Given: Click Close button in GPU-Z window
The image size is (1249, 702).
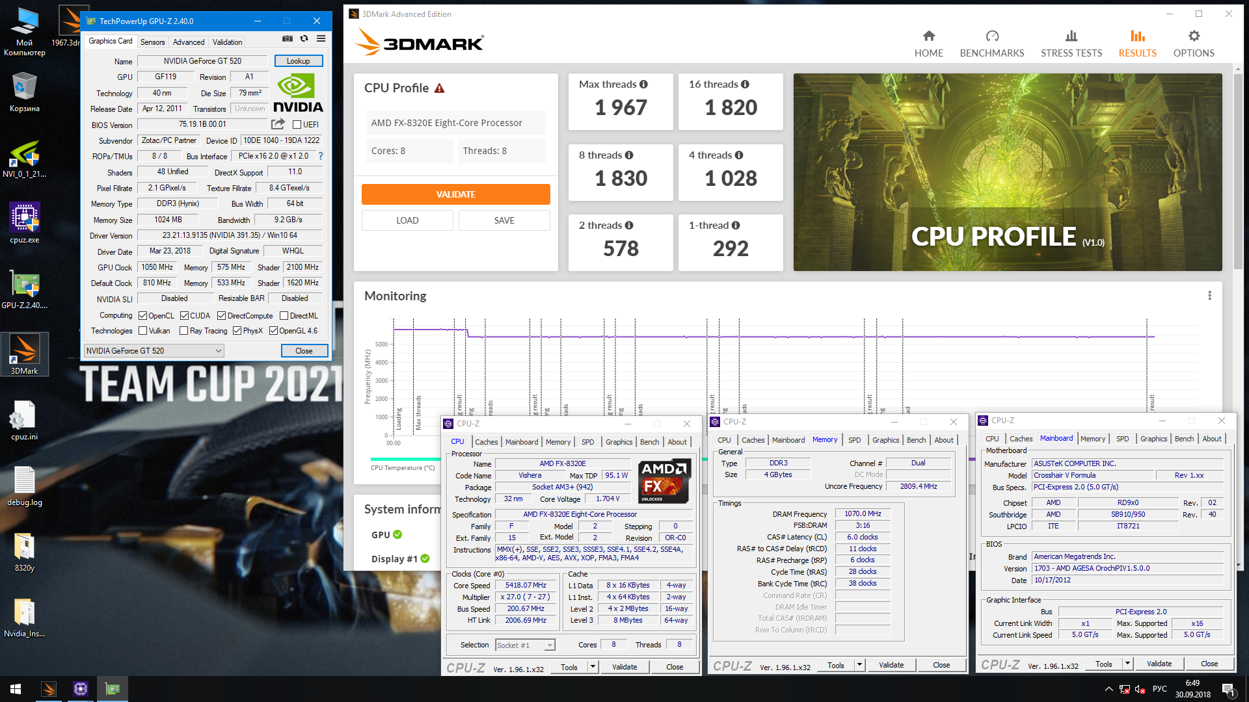Looking at the screenshot, I should pos(304,351).
